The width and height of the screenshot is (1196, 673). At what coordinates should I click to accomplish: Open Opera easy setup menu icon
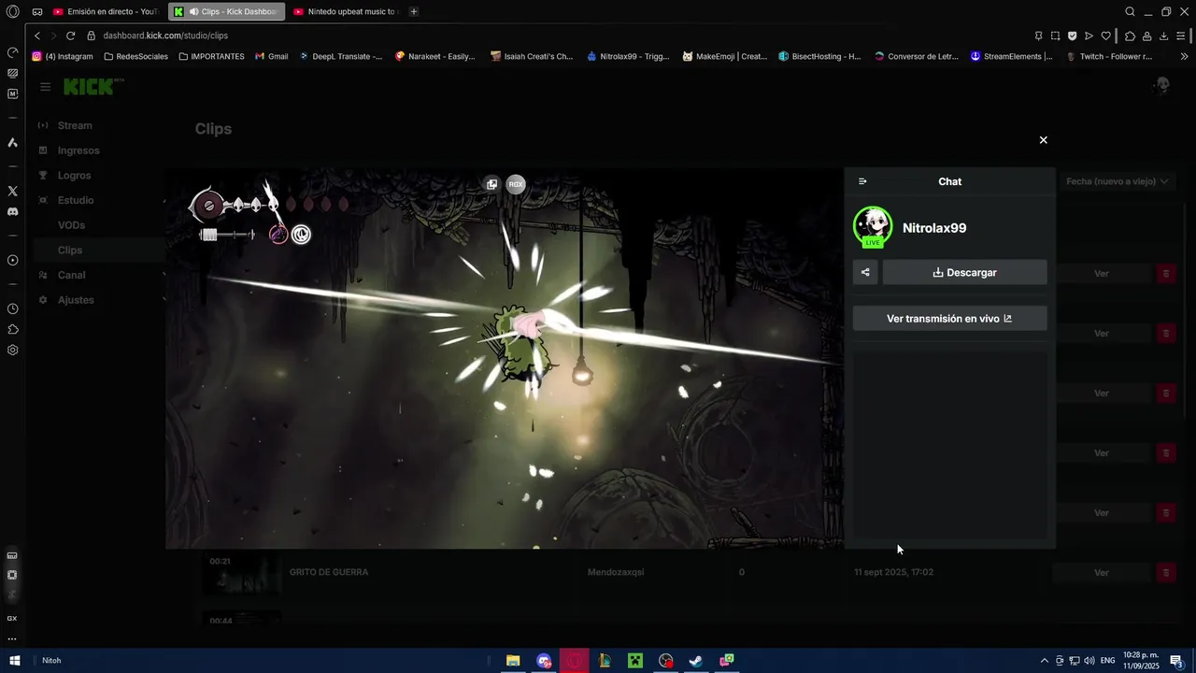click(1181, 36)
